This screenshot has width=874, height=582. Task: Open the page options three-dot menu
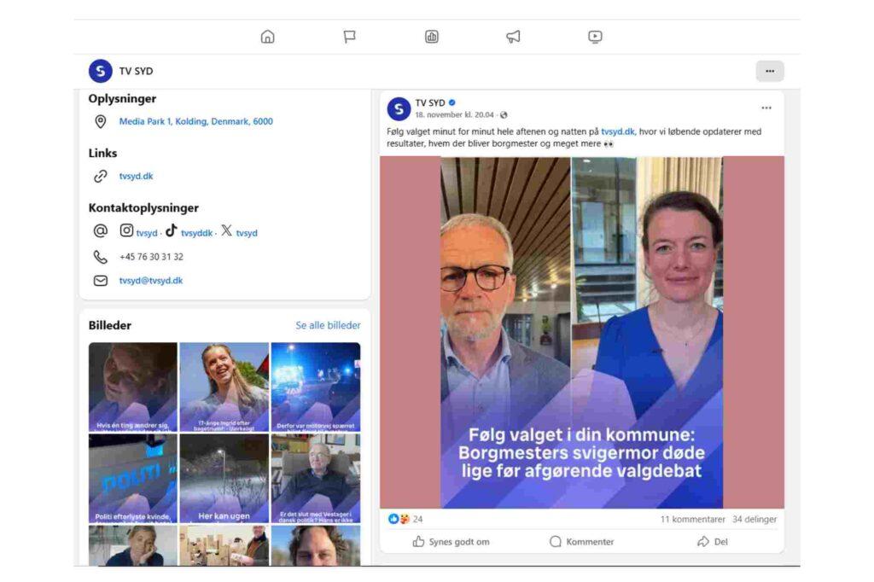tap(769, 71)
